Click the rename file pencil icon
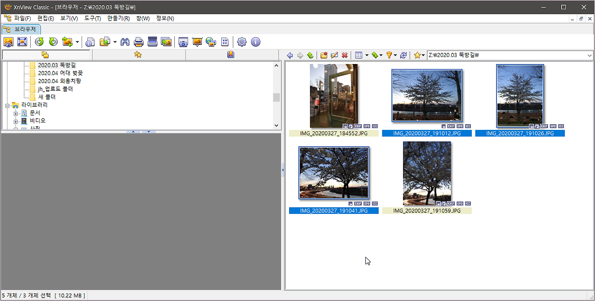This screenshot has height=301, width=595. pyautogui.click(x=334, y=55)
